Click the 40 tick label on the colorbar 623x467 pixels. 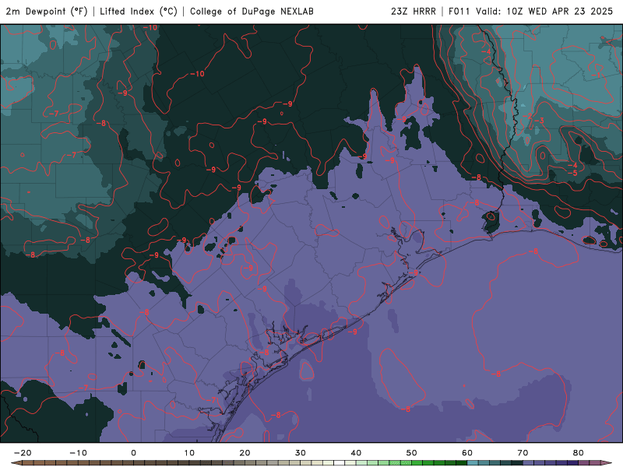(356, 453)
